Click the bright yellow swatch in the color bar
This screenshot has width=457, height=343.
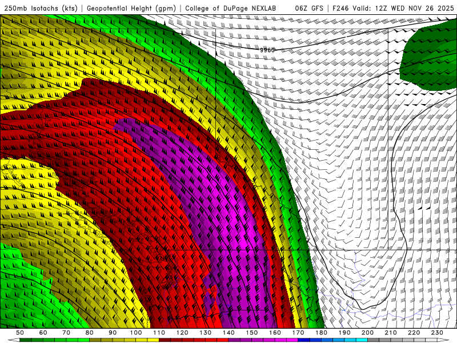coord(153,340)
